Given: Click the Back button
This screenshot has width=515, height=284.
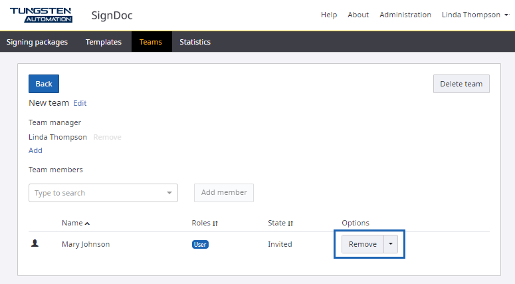Looking at the screenshot, I should pos(44,84).
